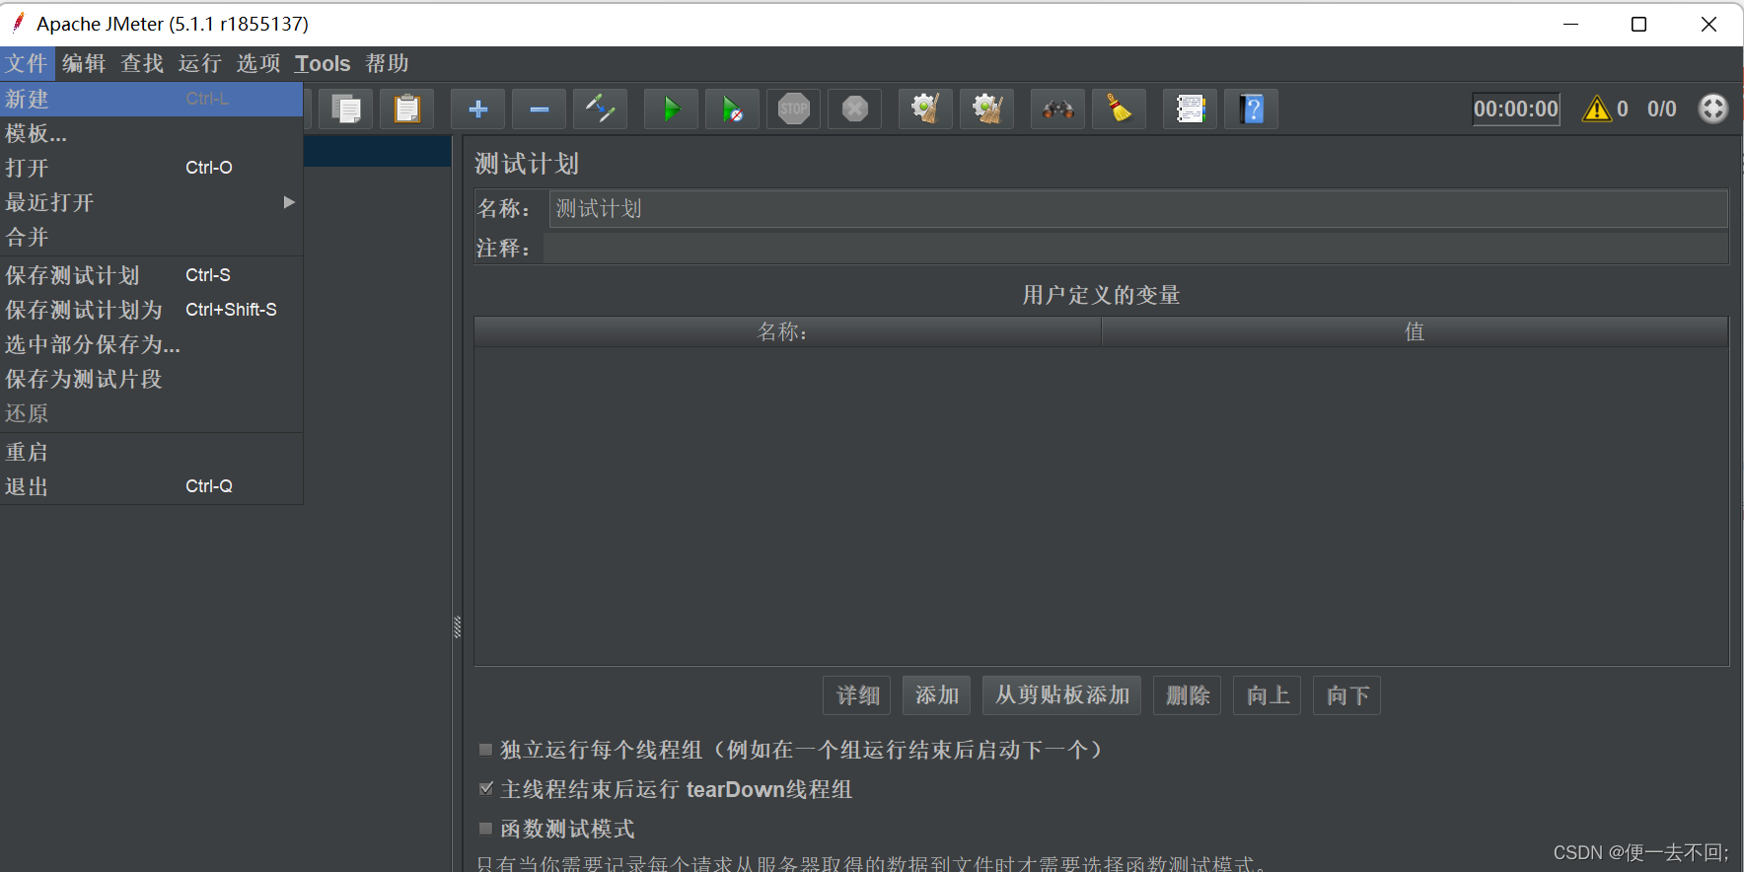Open the 编辑 menu
Screen dimensions: 1744x872
pos(84,63)
